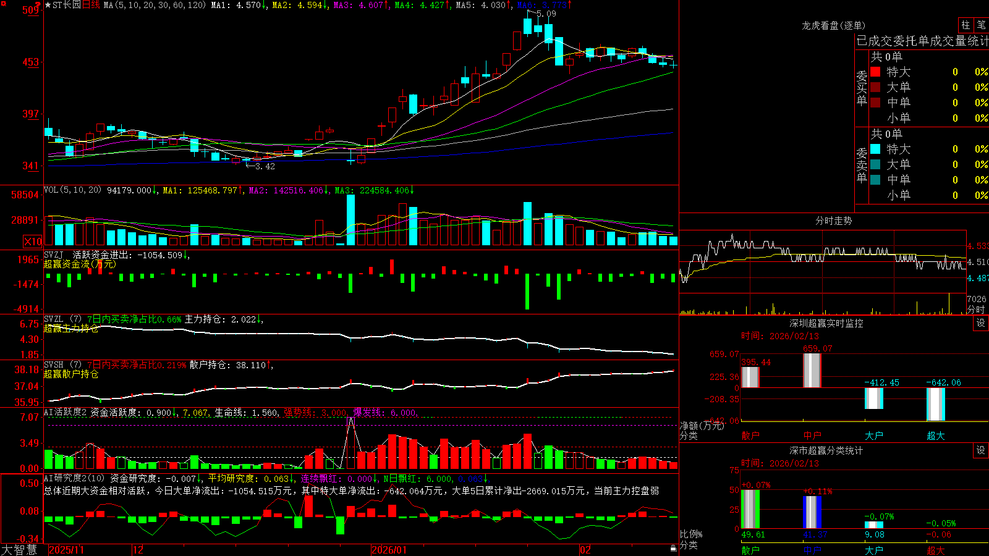
Task: Click the 委卖单 小单 row label
Action: 899,195
